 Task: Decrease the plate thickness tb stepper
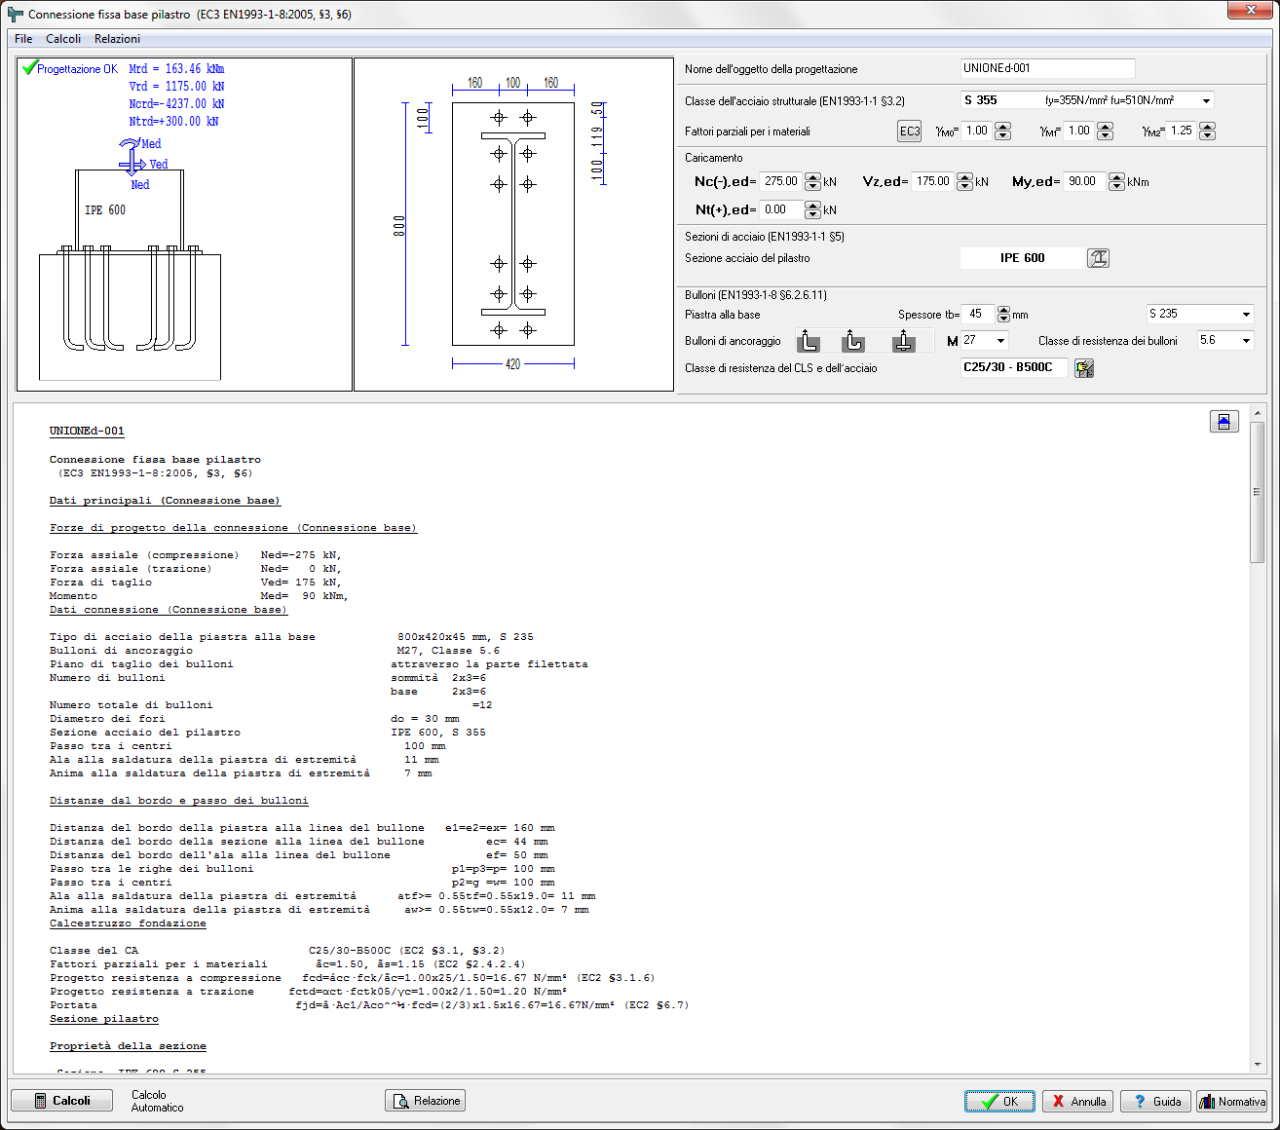point(1004,319)
